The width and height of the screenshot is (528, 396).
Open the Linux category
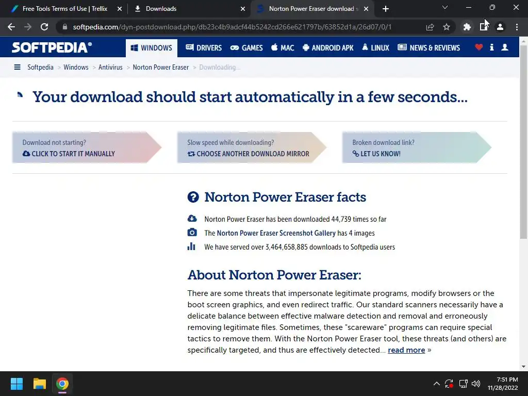point(375,48)
